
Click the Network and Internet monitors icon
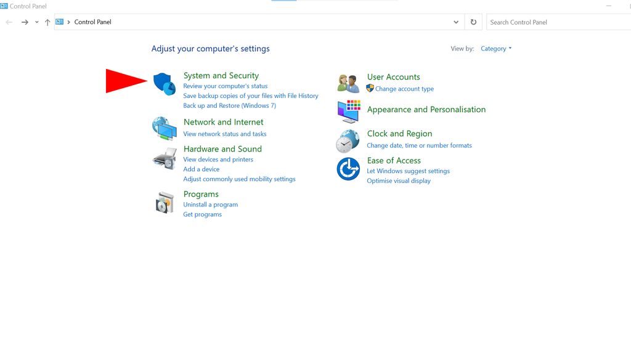[x=163, y=128]
